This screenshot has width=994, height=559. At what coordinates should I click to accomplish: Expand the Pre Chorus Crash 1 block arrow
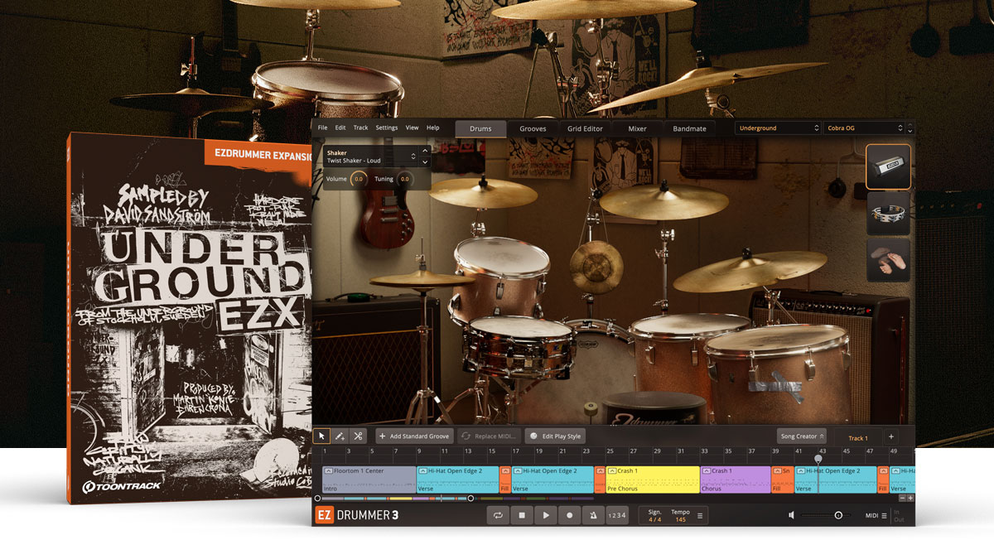(611, 471)
